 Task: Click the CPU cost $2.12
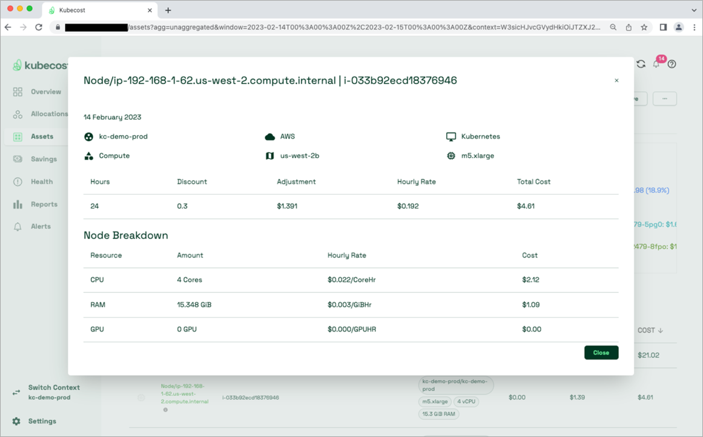click(x=530, y=280)
